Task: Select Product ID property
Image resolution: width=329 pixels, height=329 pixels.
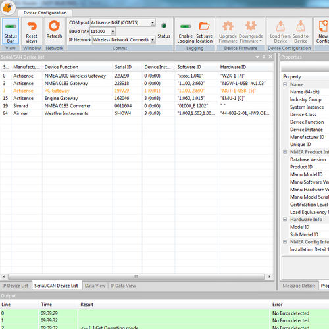Action: point(301,167)
